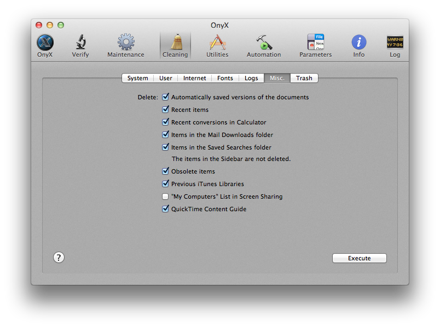Open the OnyX home icon in toolbar
Screen dimensions: 440x328
(45, 43)
